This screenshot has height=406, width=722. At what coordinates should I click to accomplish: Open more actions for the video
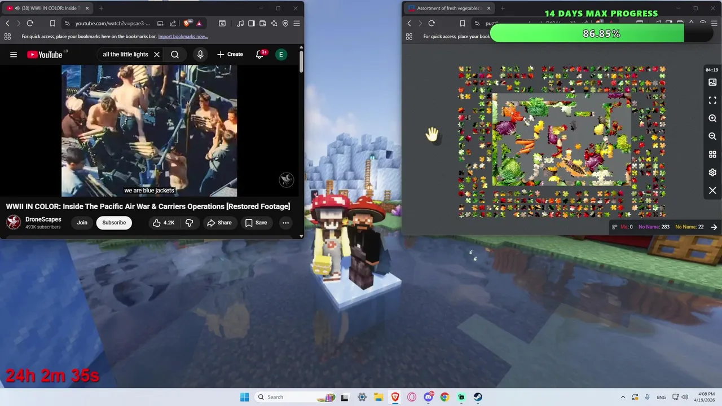[285, 223]
